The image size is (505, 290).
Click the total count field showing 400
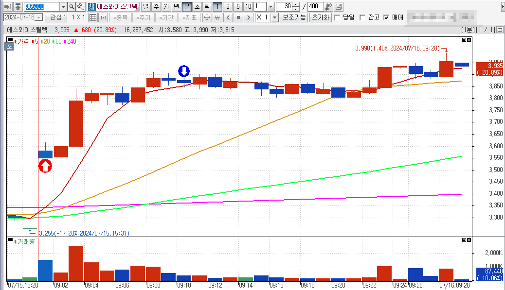pyautogui.click(x=315, y=6)
